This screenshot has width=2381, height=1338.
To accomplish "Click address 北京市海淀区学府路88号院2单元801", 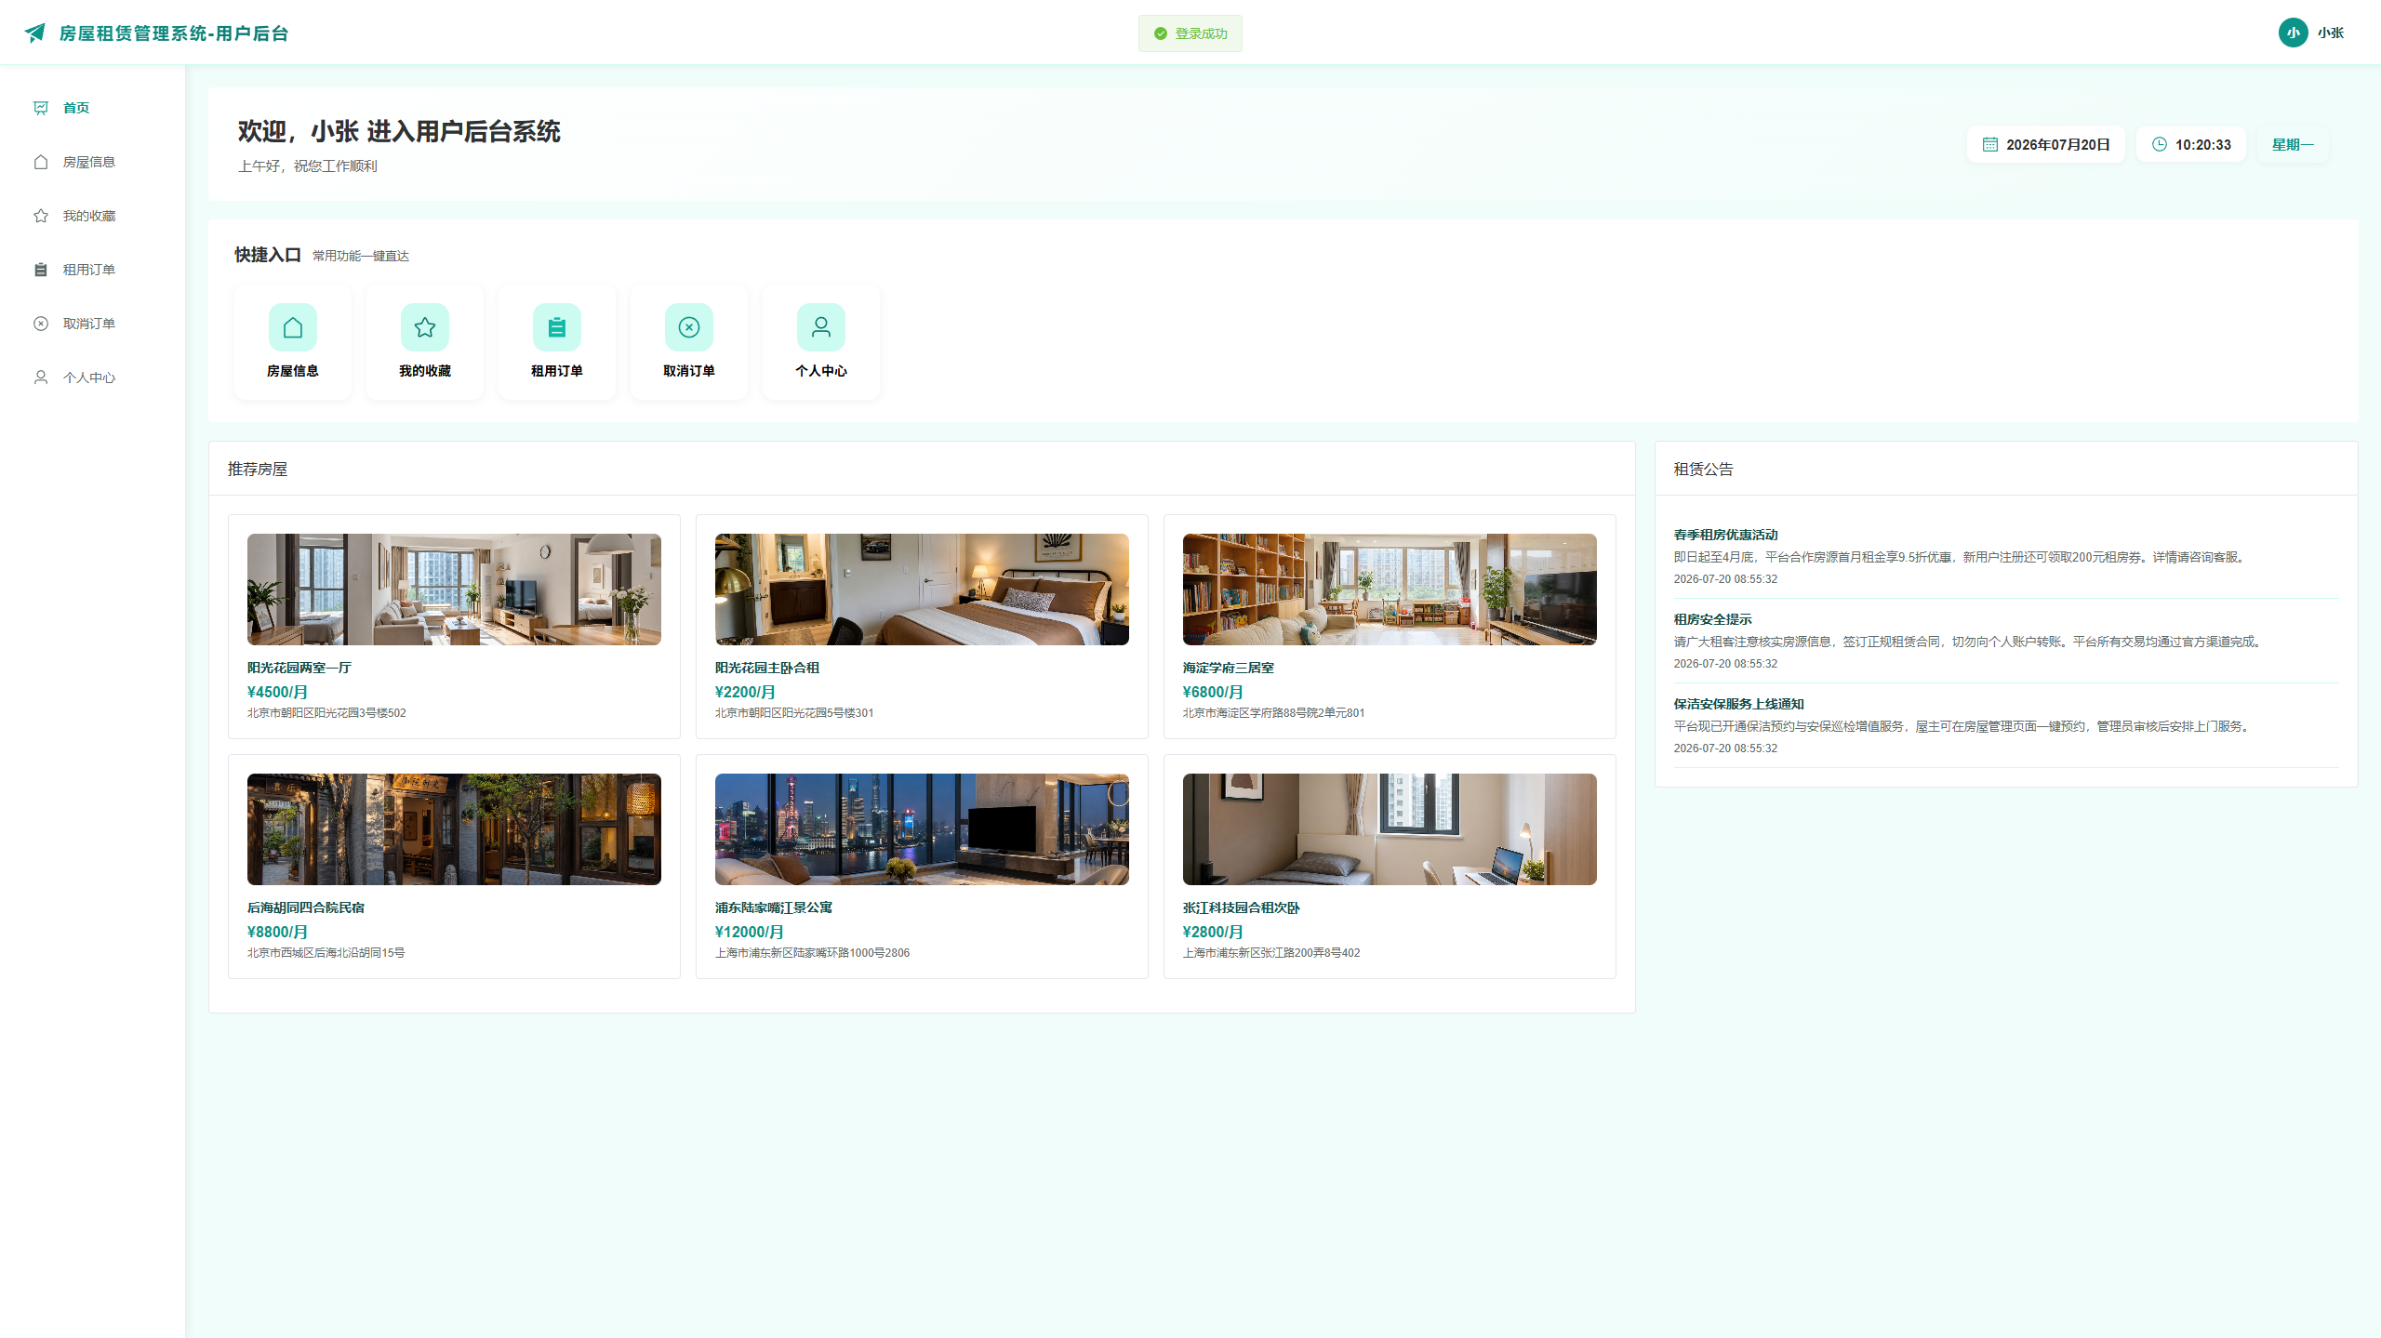I will [1274, 713].
